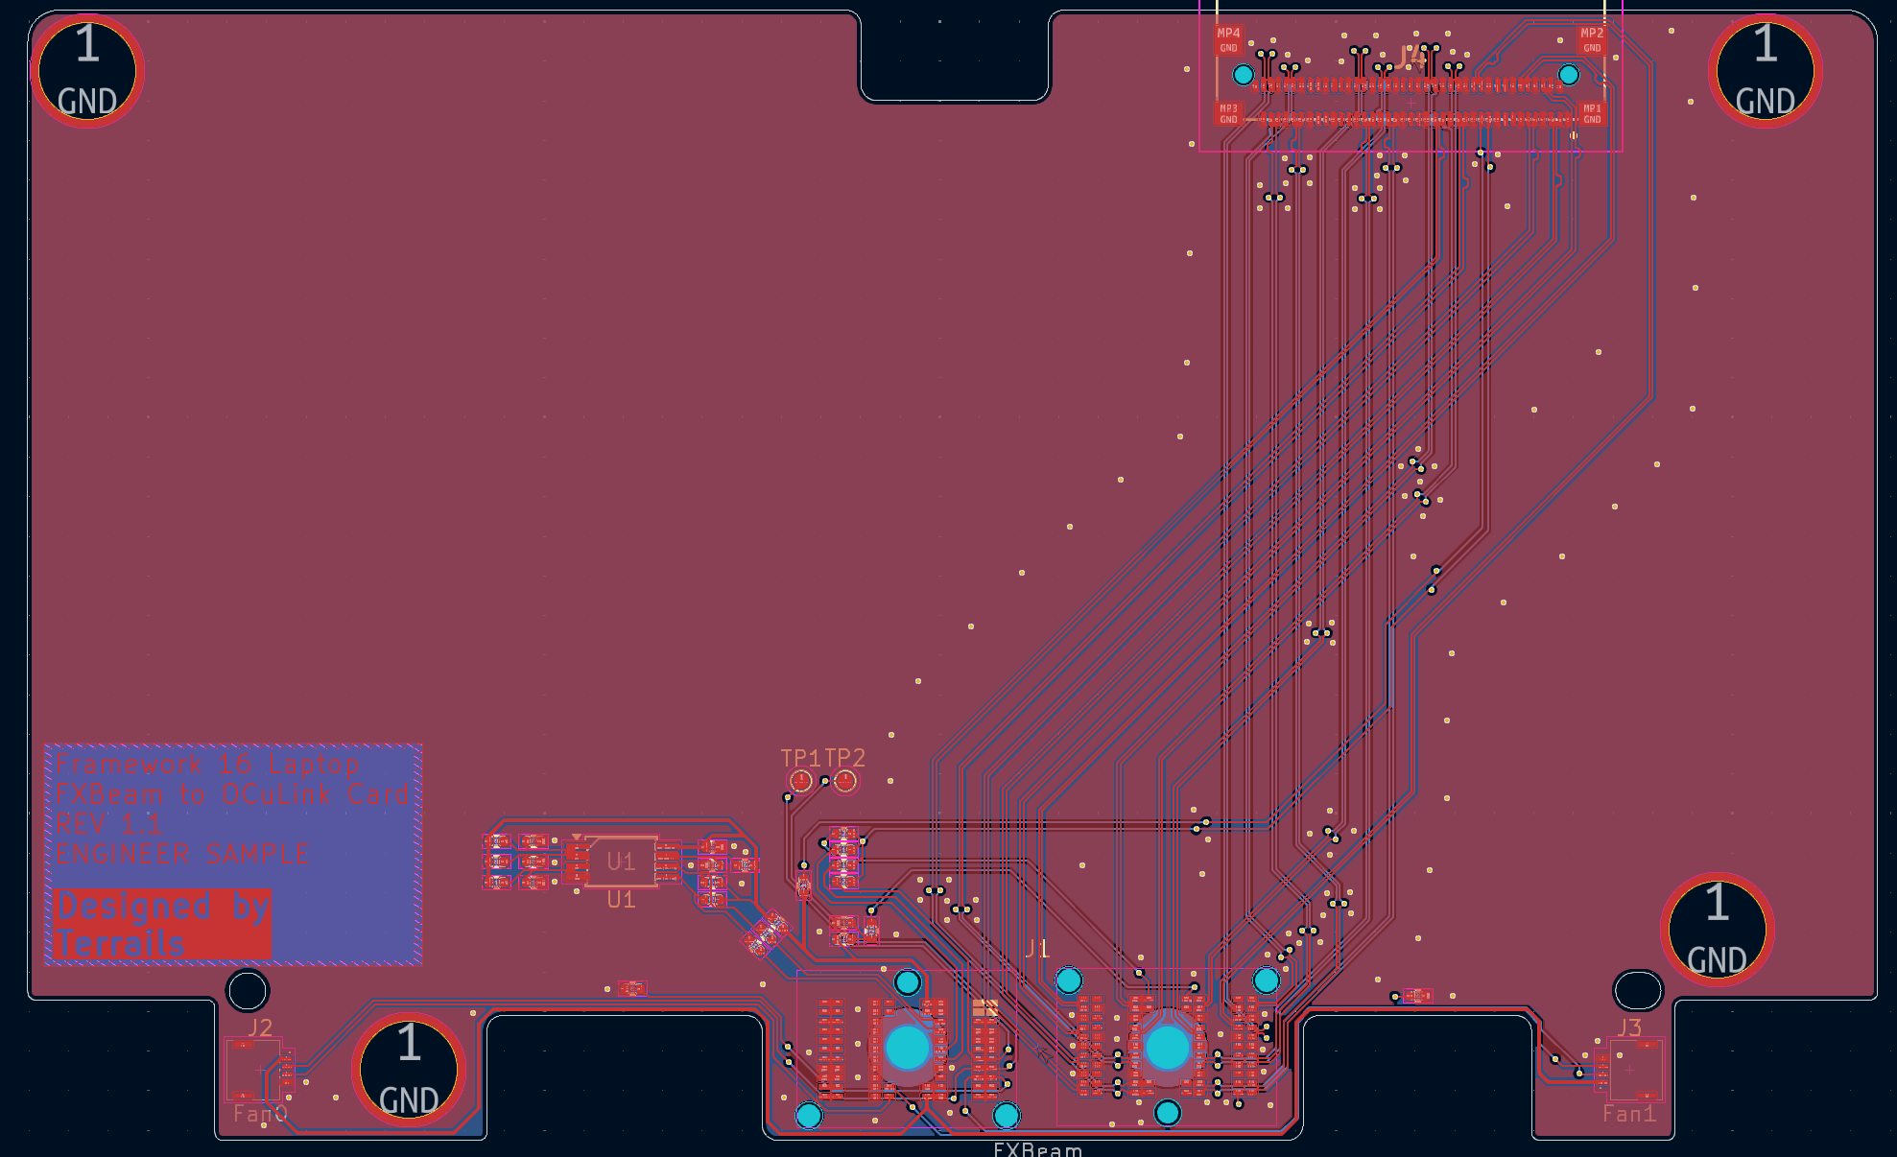Screen dimensions: 1897x1157
Task: Select the GND mounting hole beside Fan0 connector
Action: point(409,1071)
